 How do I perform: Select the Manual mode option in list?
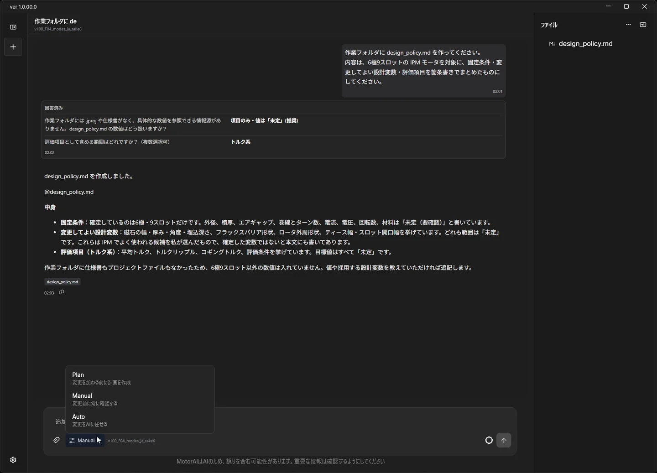(140, 399)
